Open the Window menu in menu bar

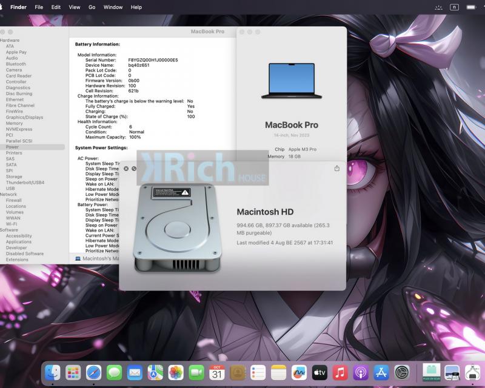(113, 7)
